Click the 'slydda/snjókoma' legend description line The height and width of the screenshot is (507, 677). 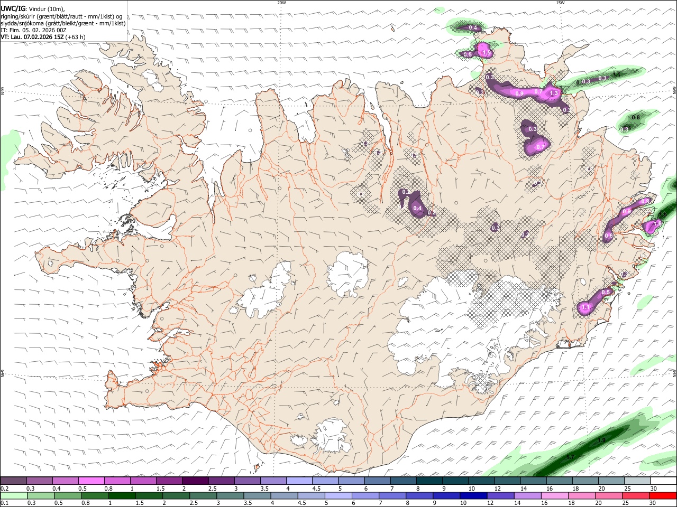point(63,23)
